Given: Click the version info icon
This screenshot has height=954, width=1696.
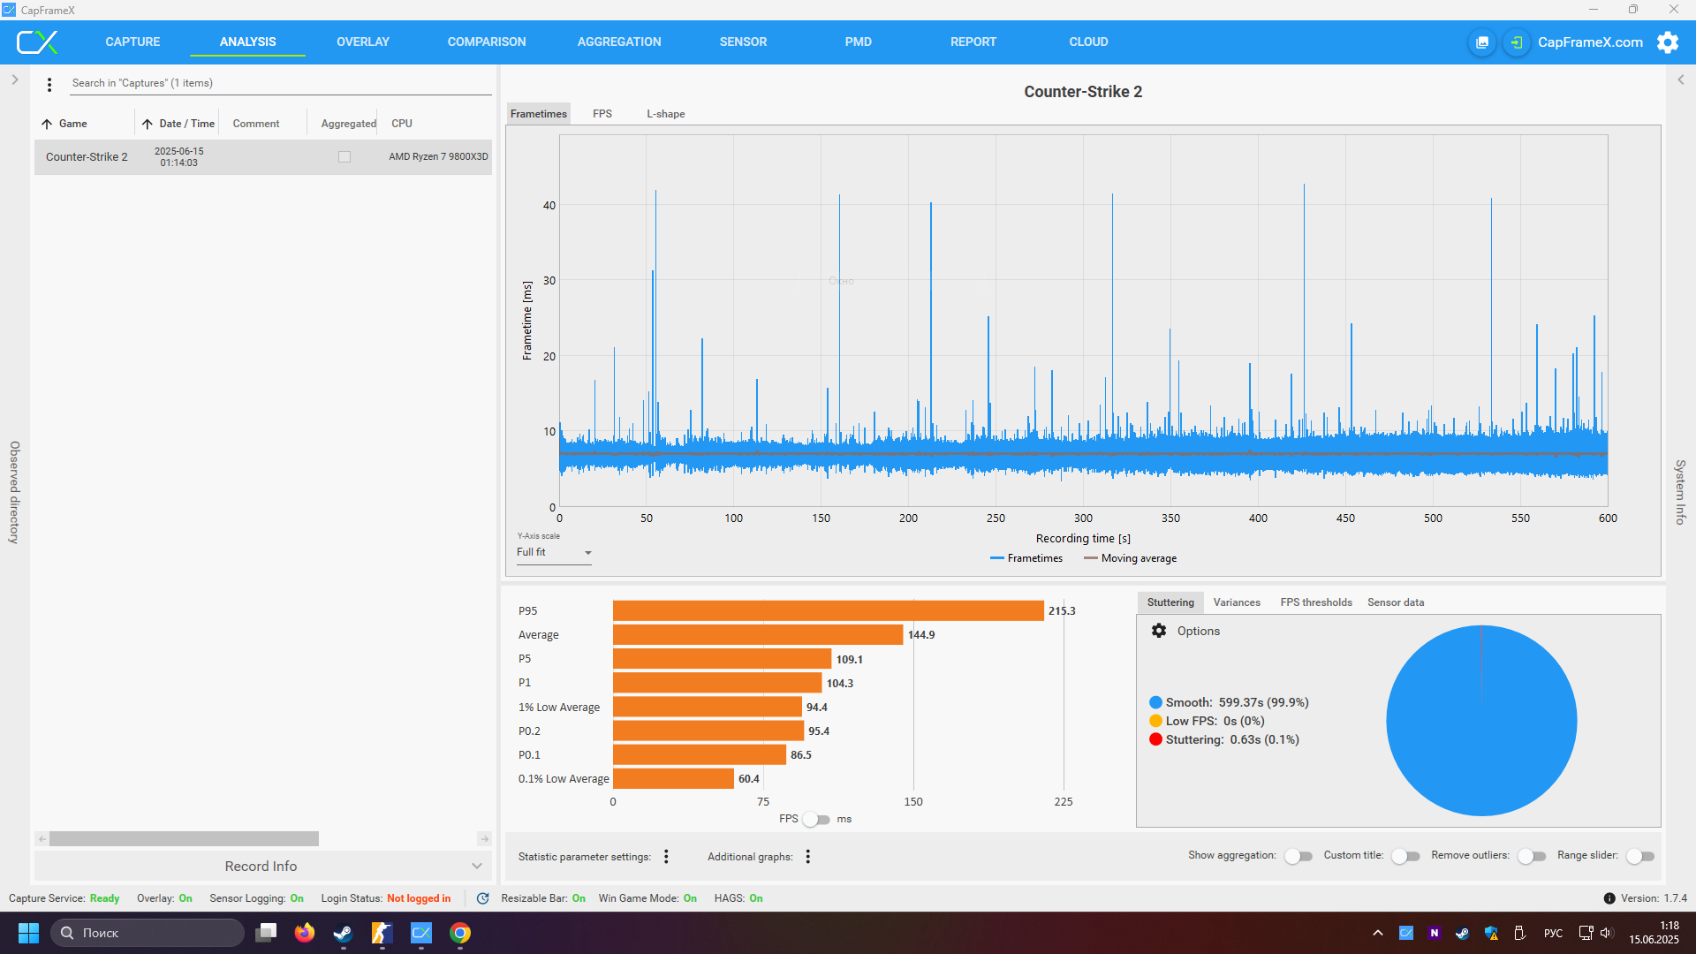Looking at the screenshot, I should coord(1609,898).
